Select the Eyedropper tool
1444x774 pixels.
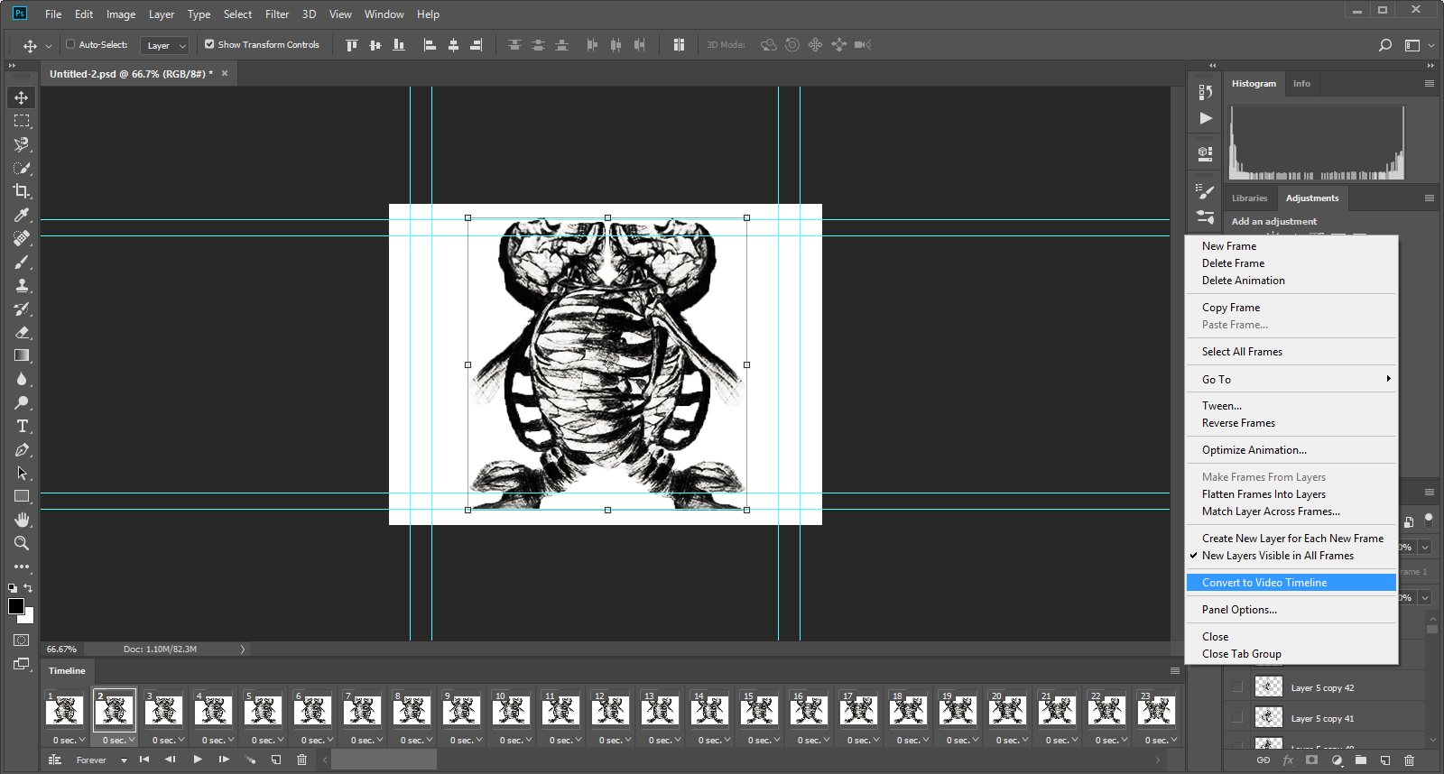click(x=22, y=215)
